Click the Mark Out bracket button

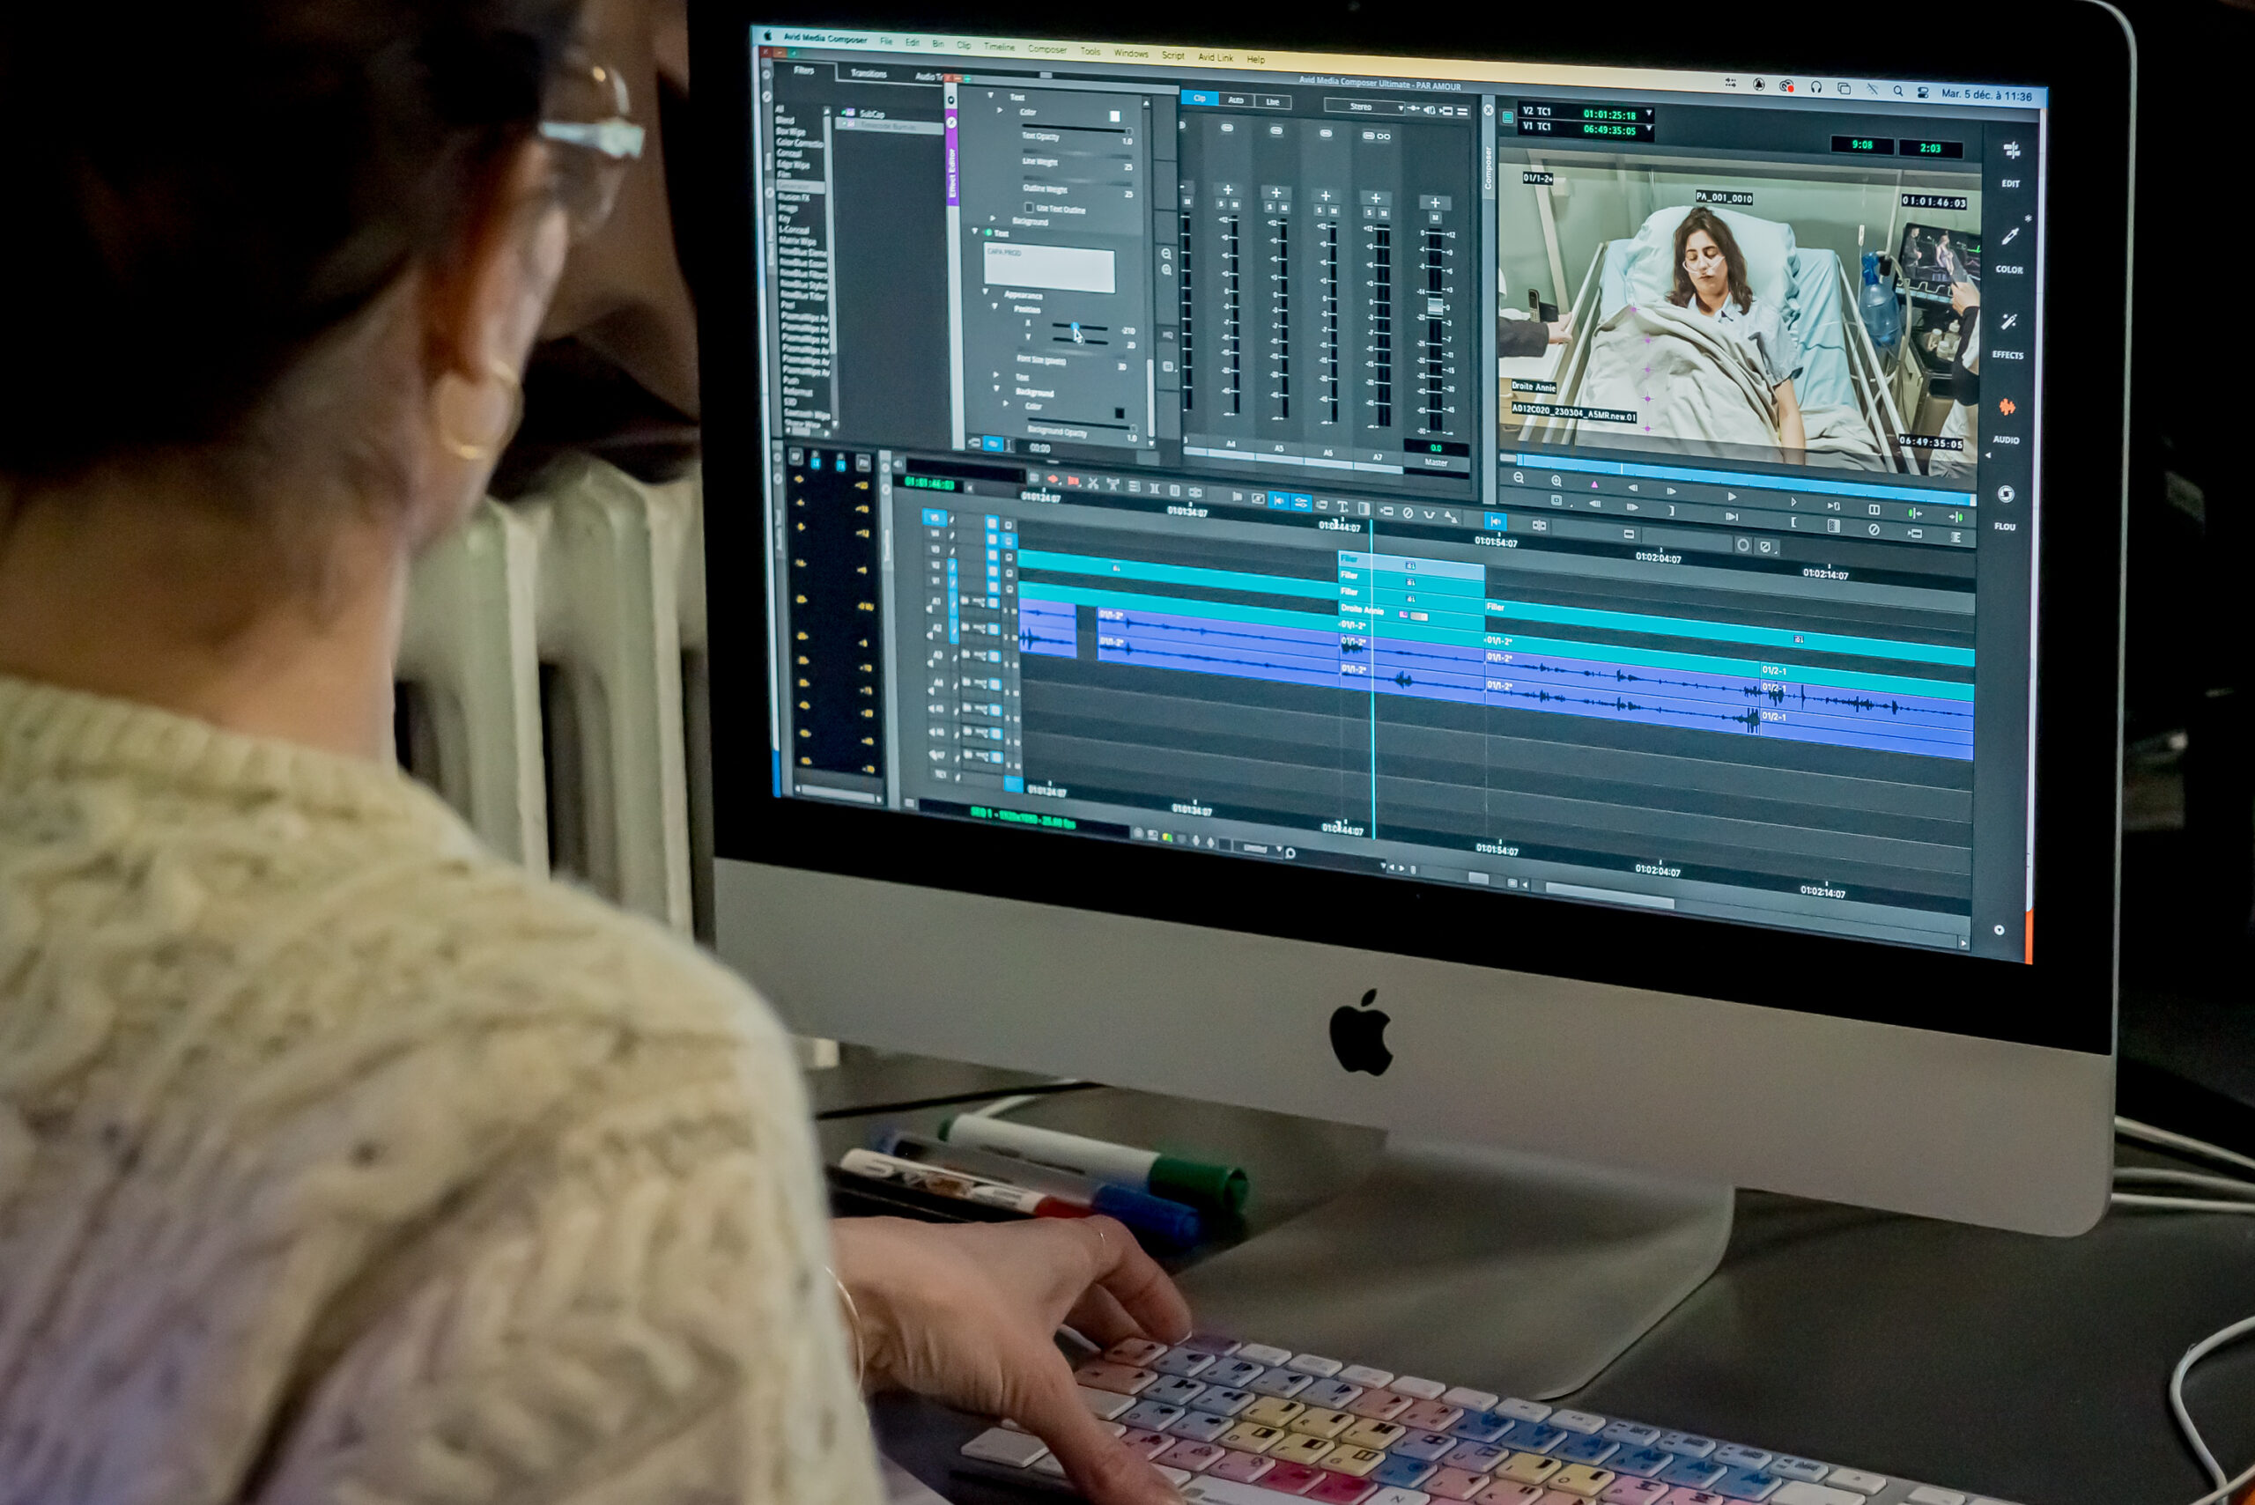[x=1793, y=522]
